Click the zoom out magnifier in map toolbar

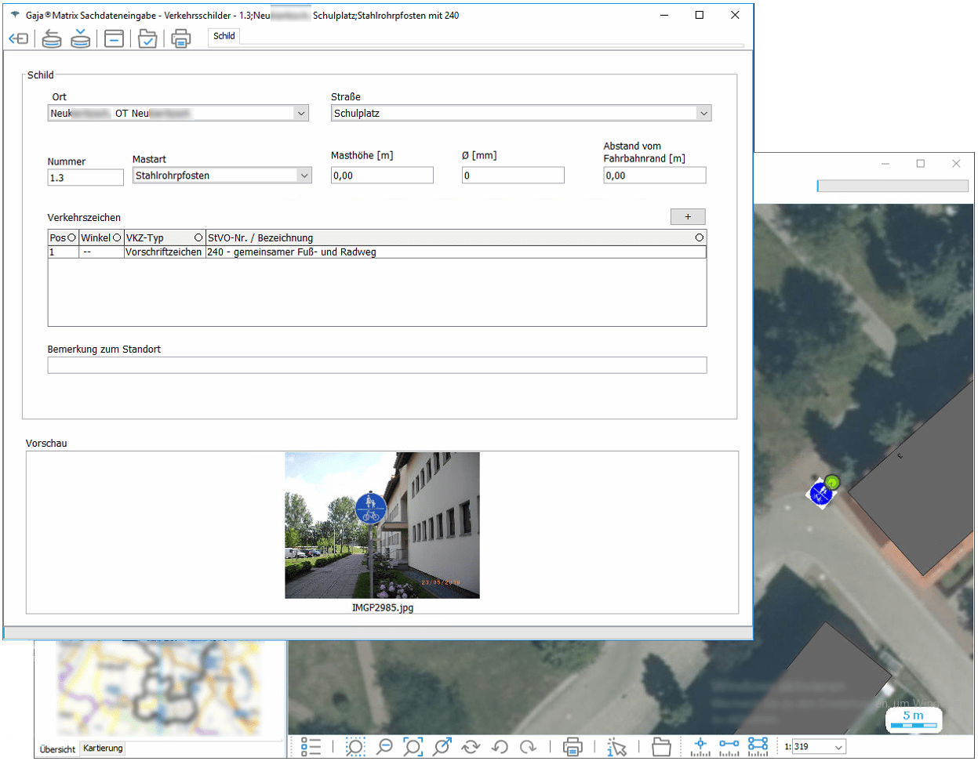(x=384, y=747)
